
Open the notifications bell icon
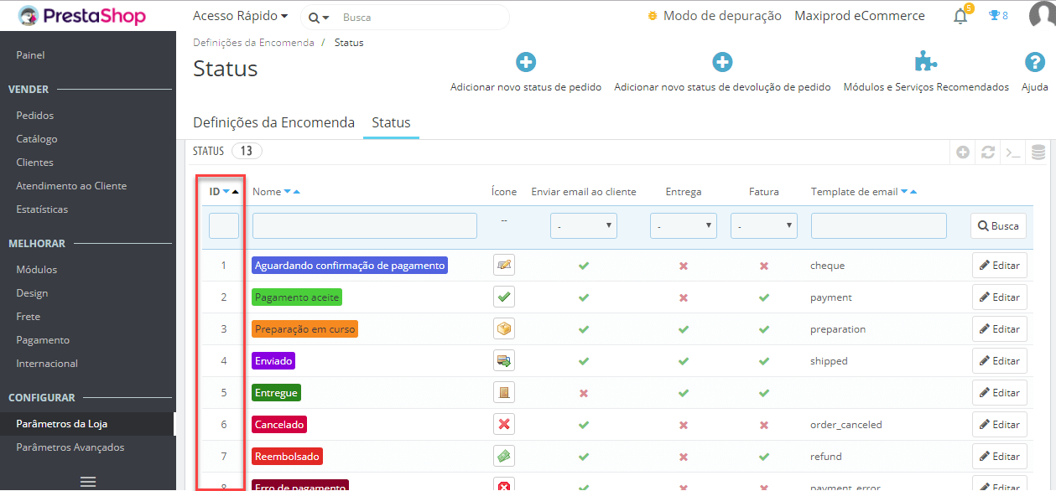pos(960,16)
